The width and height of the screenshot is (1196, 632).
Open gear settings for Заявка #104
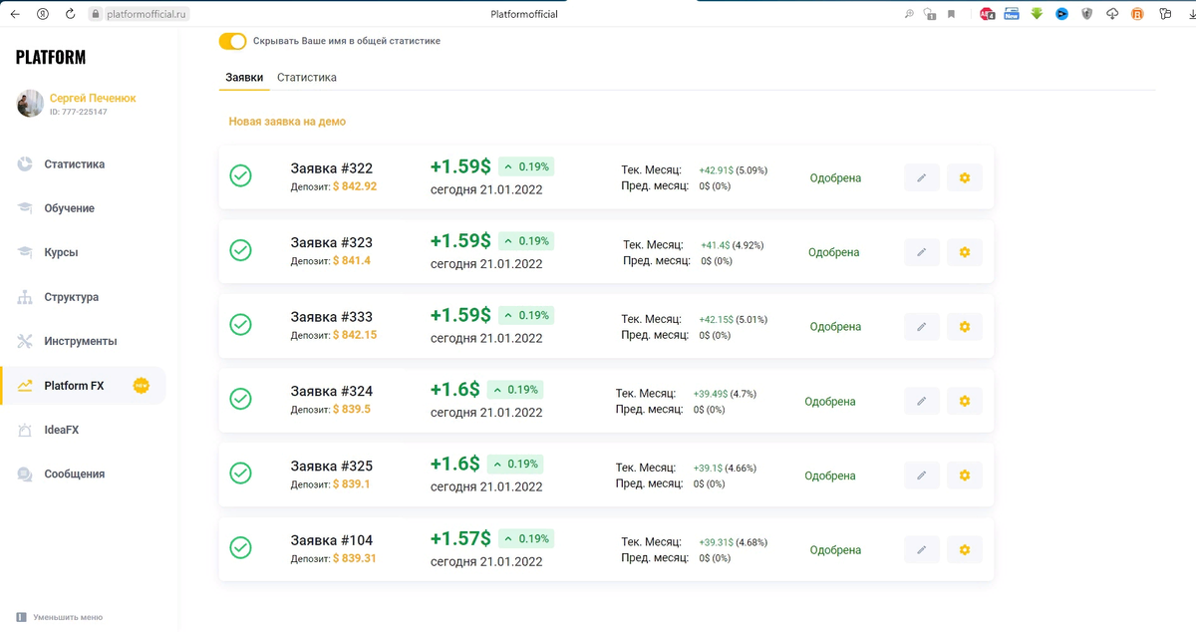coord(964,550)
